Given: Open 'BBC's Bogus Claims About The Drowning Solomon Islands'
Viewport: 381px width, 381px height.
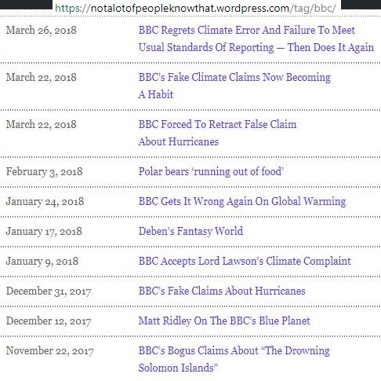Looking at the screenshot, I should point(234,359).
